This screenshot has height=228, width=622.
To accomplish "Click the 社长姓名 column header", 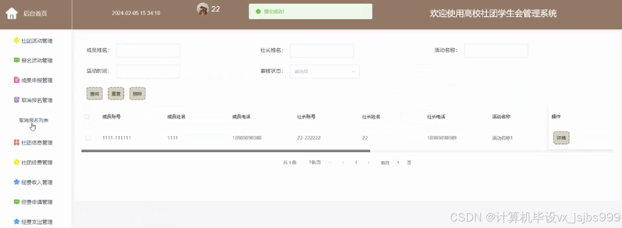I will point(371,117).
